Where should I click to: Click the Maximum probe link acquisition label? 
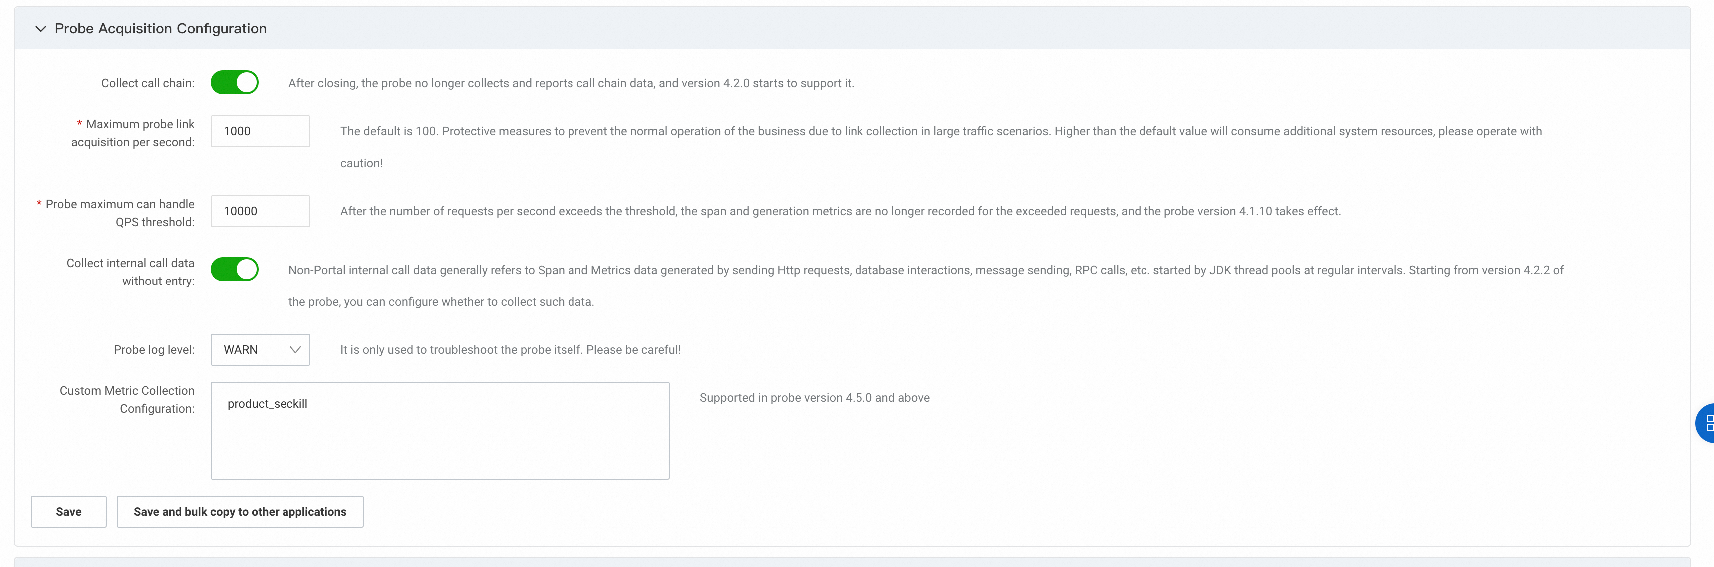133,133
